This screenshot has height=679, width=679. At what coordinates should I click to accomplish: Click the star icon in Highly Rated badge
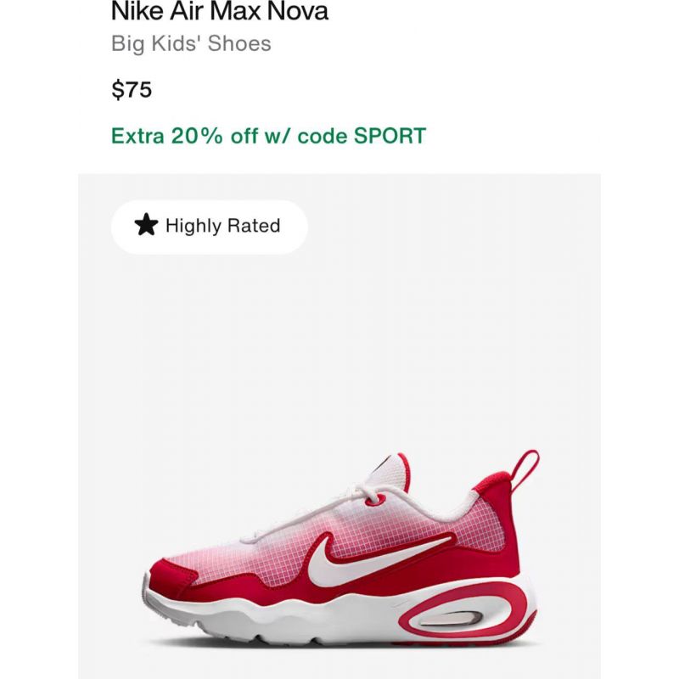pos(146,225)
